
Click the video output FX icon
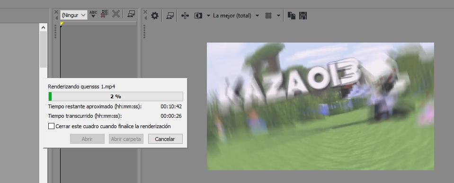(185, 16)
